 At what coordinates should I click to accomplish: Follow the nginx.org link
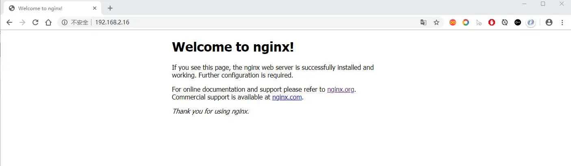341,89
